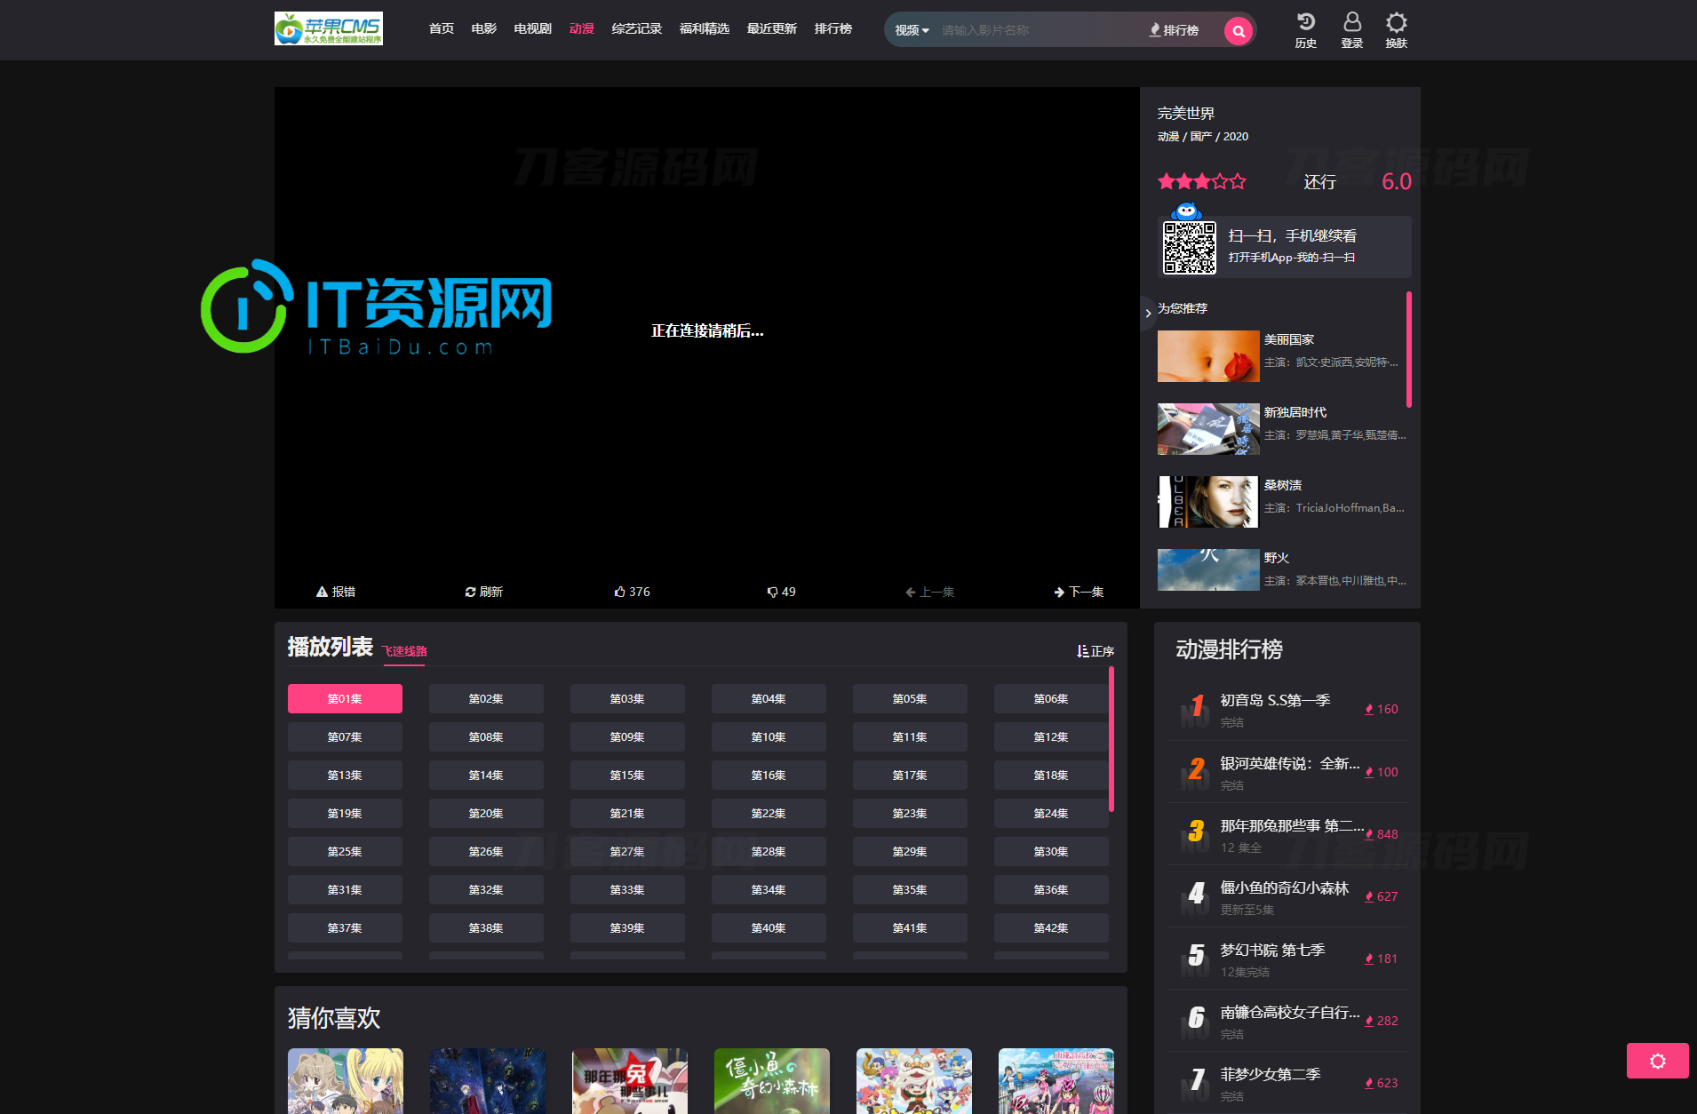Viewport: 1697px width, 1114px height.
Task: Click the pink recommendations scrollbar
Action: [x=1409, y=349]
